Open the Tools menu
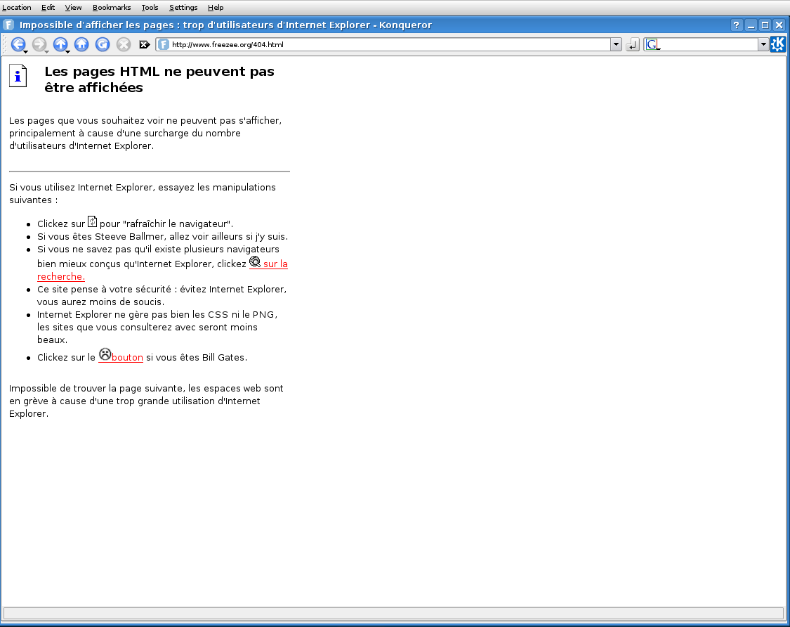 click(x=150, y=8)
